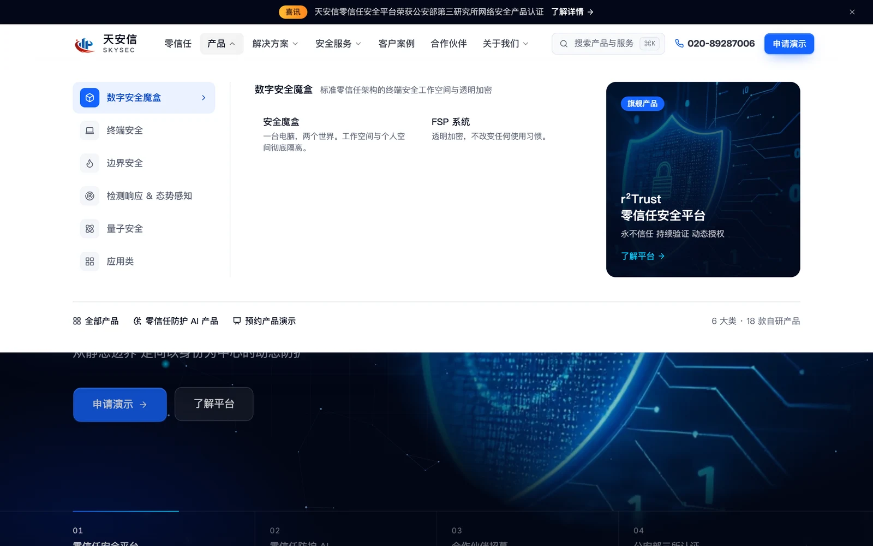Viewport: 873px width, 546px height.
Task: Click the 旗舰产品 badge
Action: click(x=642, y=104)
